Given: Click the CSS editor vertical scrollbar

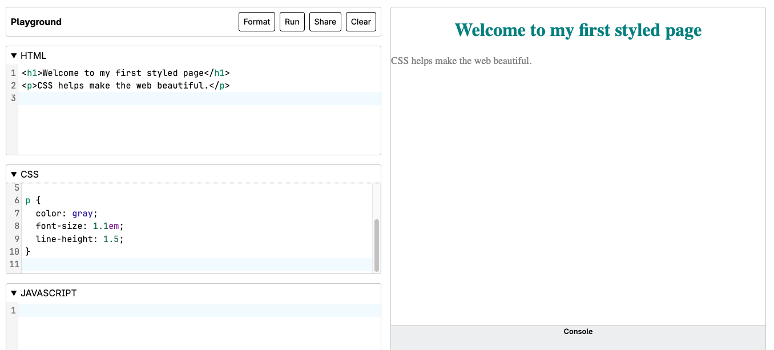Looking at the screenshot, I should click(x=377, y=245).
